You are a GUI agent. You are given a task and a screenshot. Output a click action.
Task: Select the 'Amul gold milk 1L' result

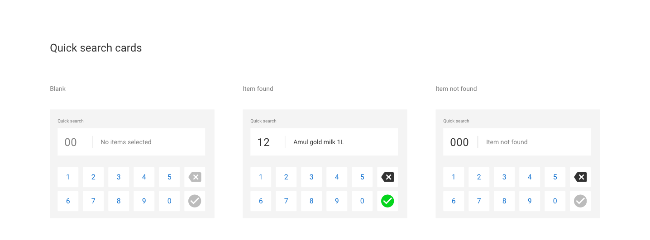[x=319, y=142]
